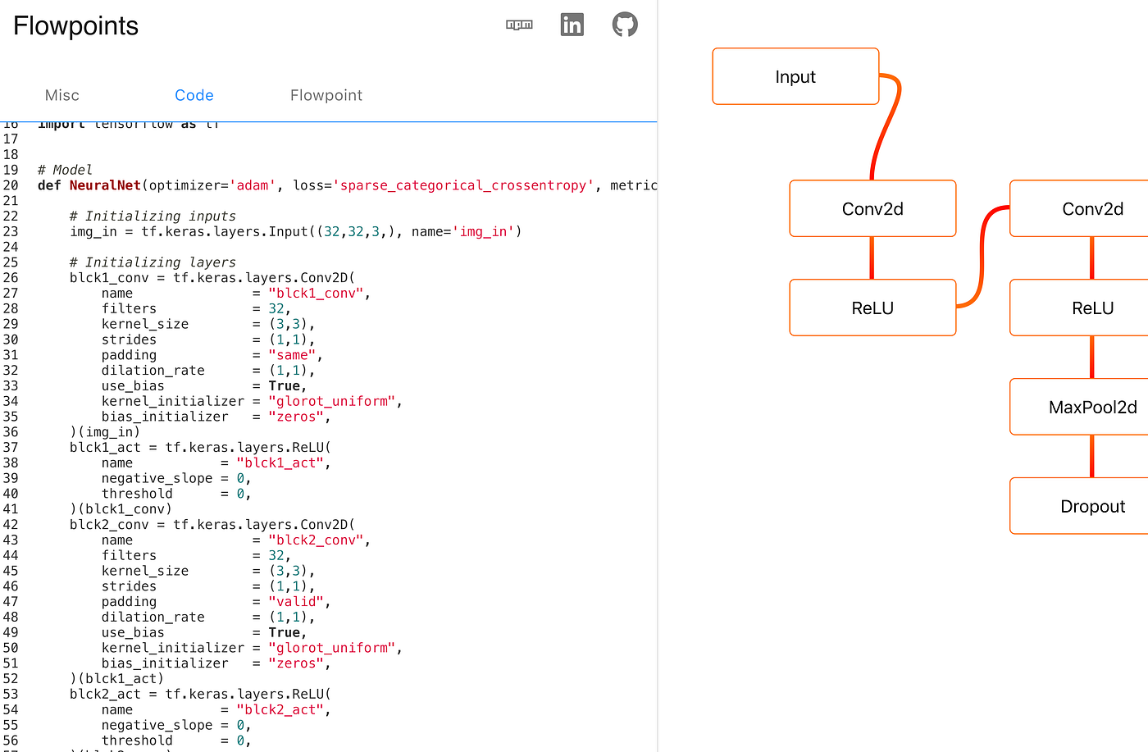The width and height of the screenshot is (1148, 752).
Task: Click line number 26 in the gutter
Action: click(x=11, y=278)
